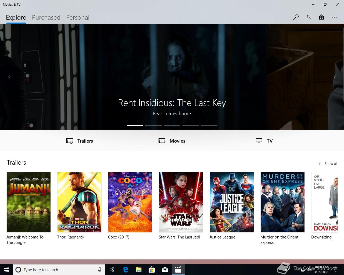Click the volume speaker tray icon
The width and height of the screenshot is (344, 275).
(309, 270)
